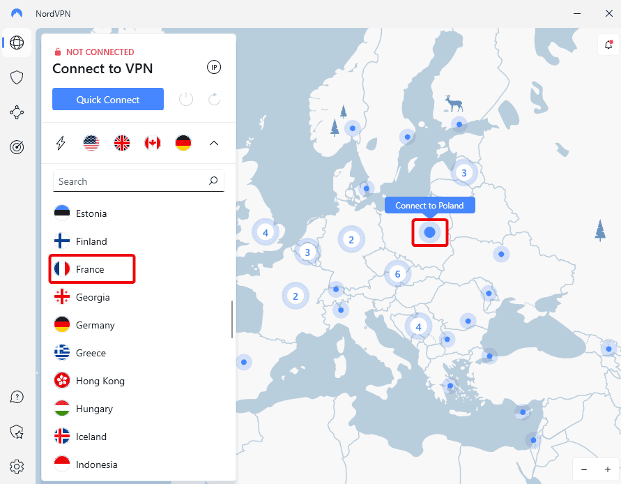Click the Poland server pin on map

coord(430,232)
